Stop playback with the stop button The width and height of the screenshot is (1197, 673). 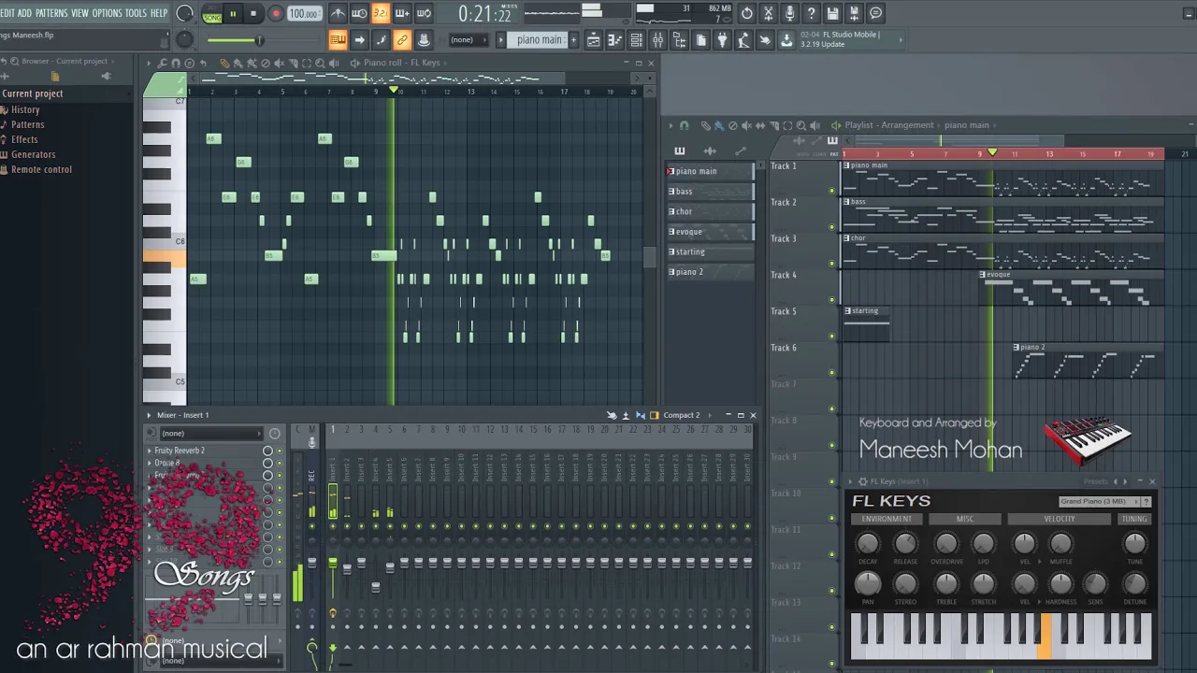252,13
